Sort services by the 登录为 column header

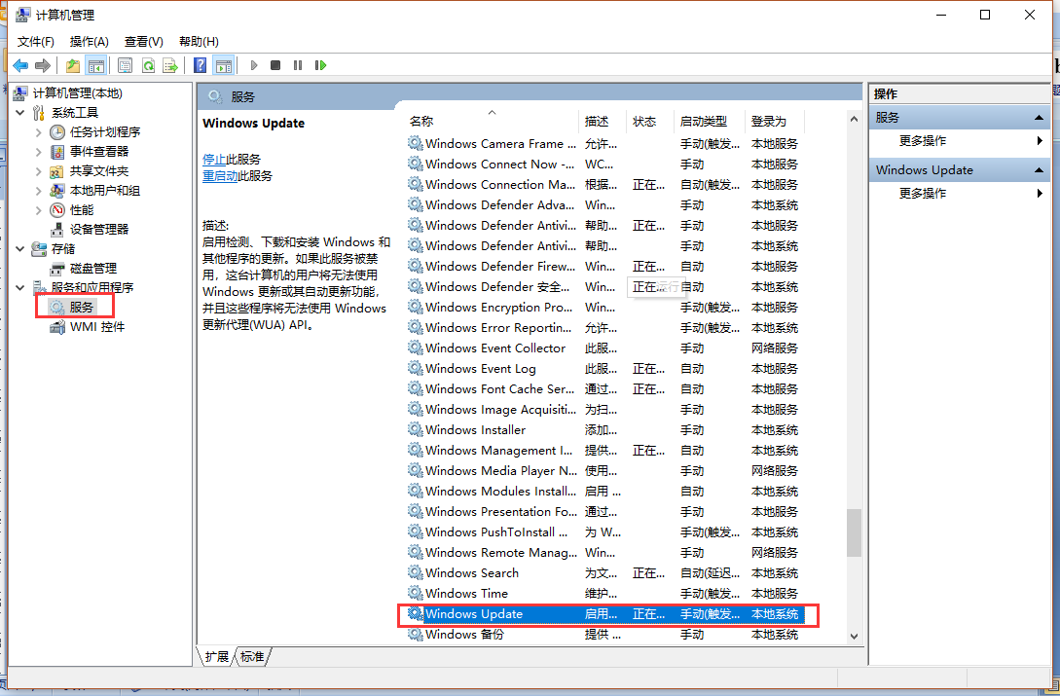click(775, 121)
